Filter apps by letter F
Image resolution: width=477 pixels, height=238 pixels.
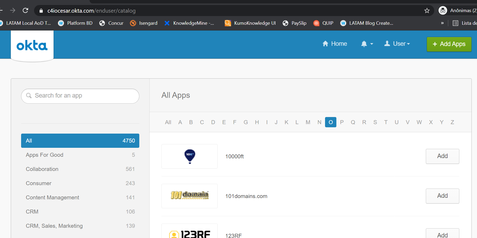click(x=235, y=122)
